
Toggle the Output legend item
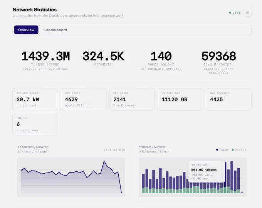(x=239, y=150)
